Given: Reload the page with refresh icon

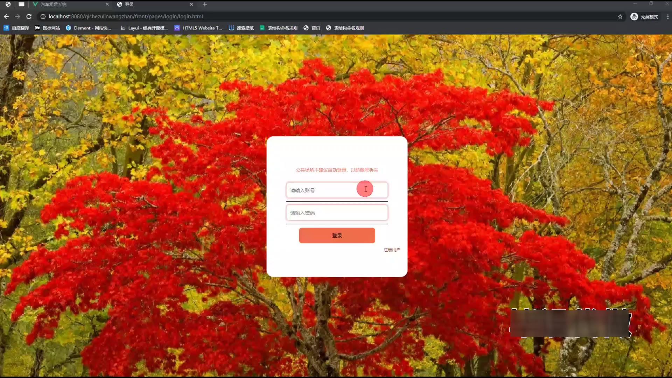Looking at the screenshot, I should (29, 16).
